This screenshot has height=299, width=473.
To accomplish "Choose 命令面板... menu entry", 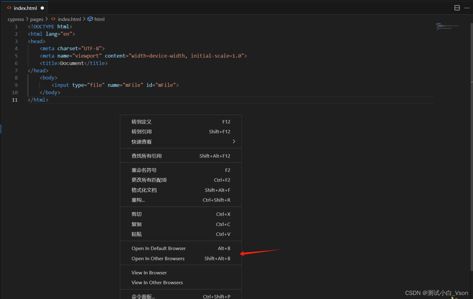I will [x=181, y=296].
